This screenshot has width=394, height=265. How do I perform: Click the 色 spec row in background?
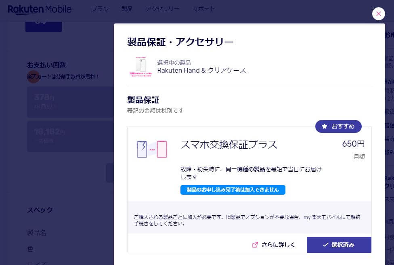pos(30,249)
